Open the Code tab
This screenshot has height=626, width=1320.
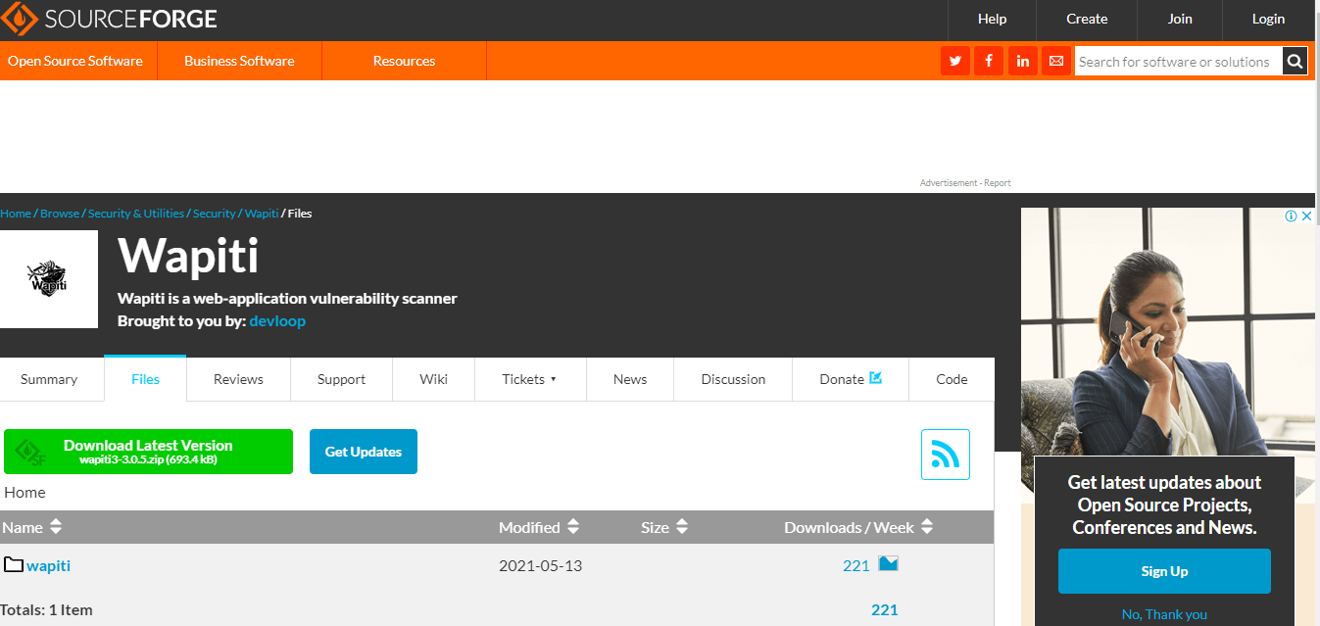click(952, 379)
